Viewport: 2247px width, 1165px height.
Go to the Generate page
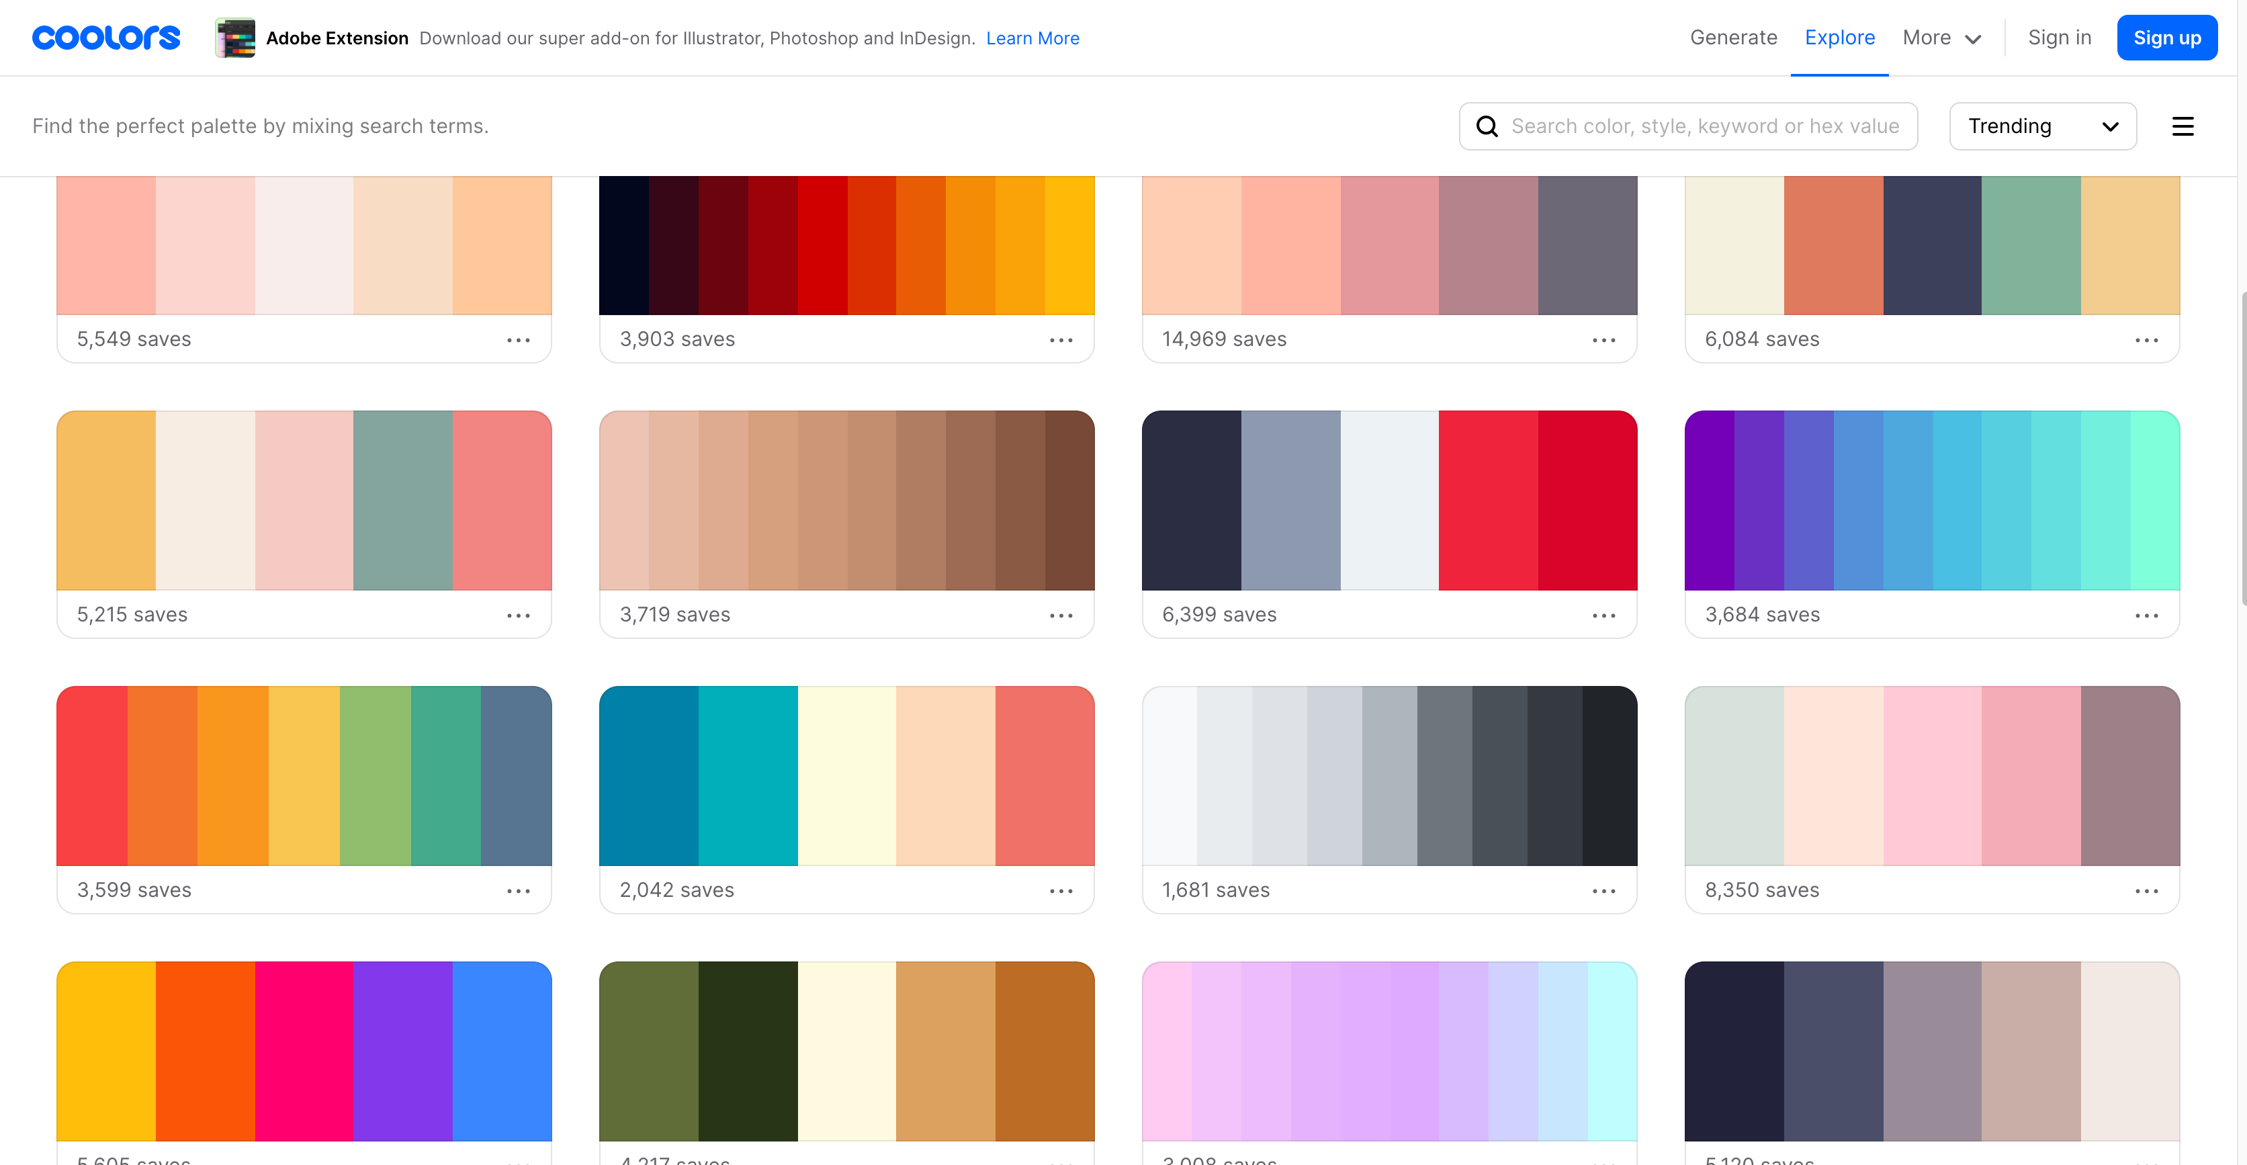(1732, 38)
